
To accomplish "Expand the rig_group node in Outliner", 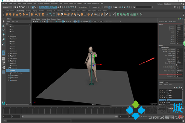I will tap(8, 36).
